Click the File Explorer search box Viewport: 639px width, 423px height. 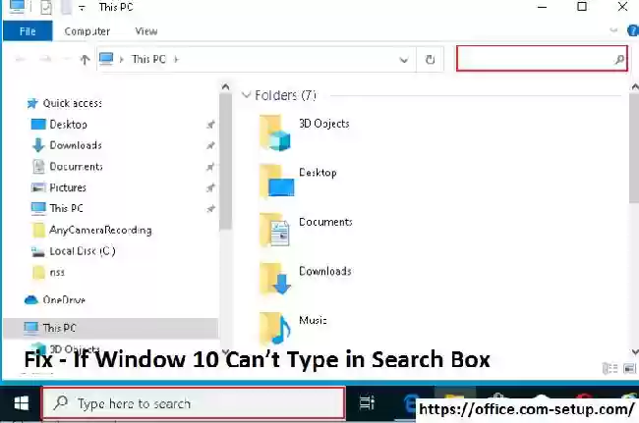click(542, 59)
